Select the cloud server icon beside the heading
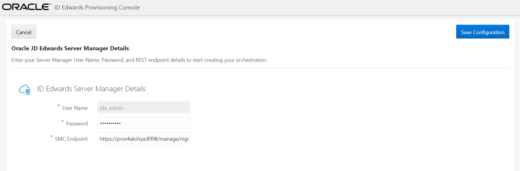Image resolution: width=520 pixels, height=171 pixels. (25, 89)
